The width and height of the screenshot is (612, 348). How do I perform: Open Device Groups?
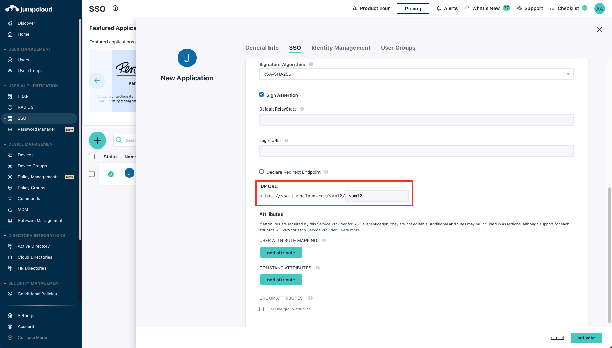pos(32,166)
